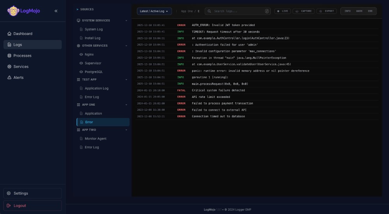Click the EXPORT button
389x214 pixels.
point(326,11)
